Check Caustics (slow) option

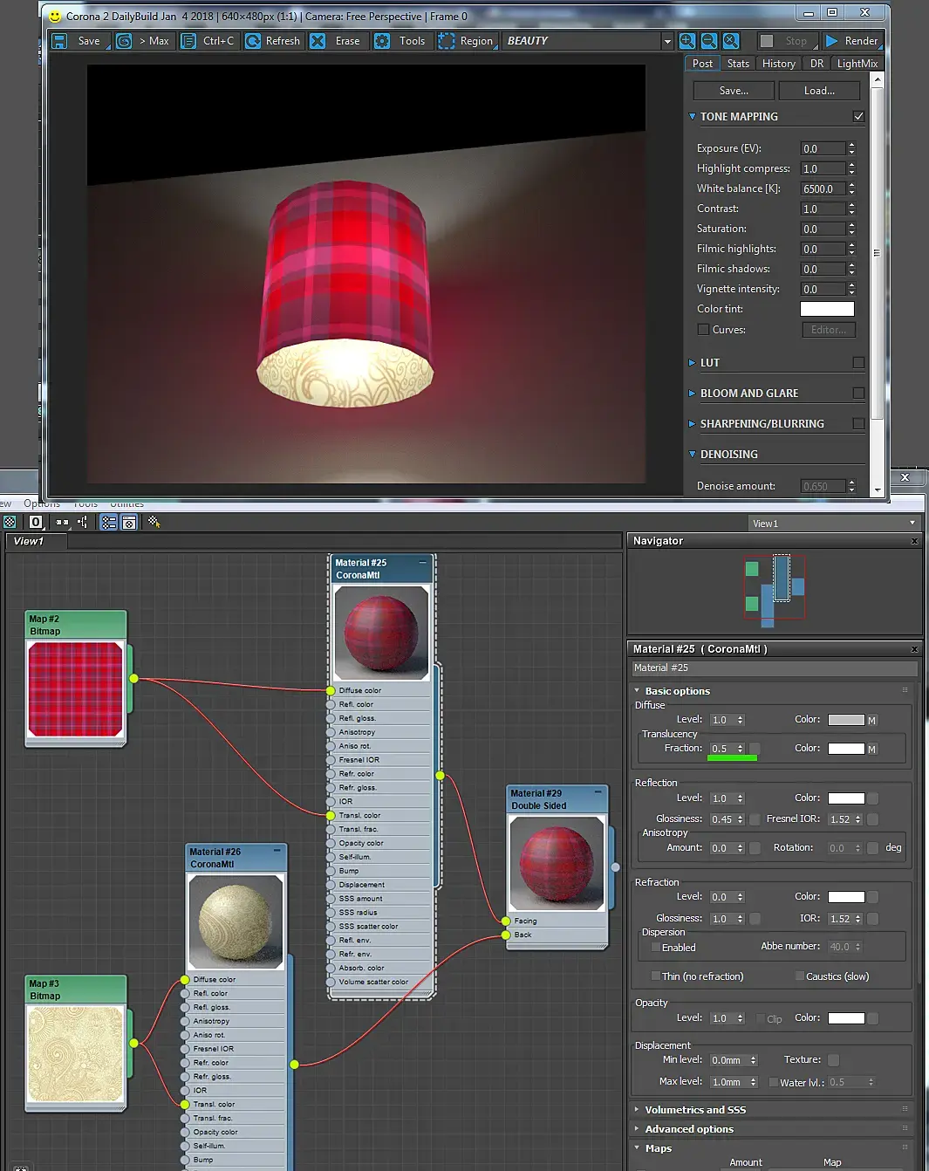pyautogui.click(x=799, y=976)
